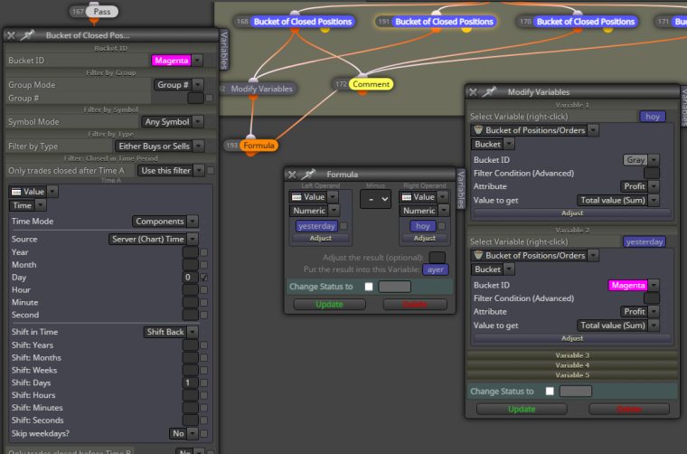Click the bucket icon in Variable 1 source selector
The width and height of the screenshot is (687, 454).
point(478,129)
